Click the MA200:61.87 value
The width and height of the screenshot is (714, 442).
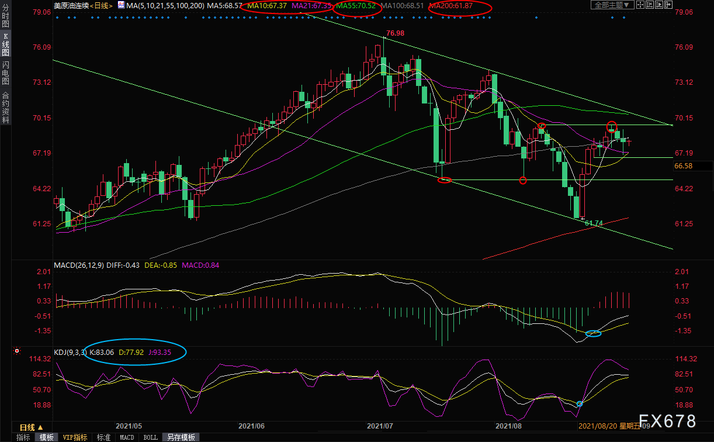pyautogui.click(x=451, y=5)
